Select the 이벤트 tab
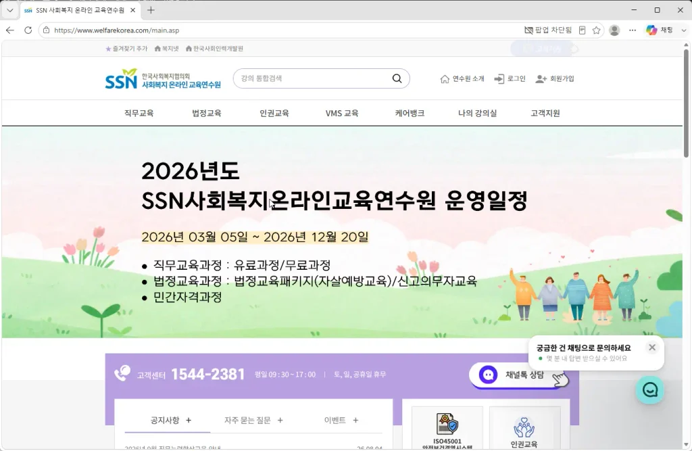692x451 pixels. 335,420
